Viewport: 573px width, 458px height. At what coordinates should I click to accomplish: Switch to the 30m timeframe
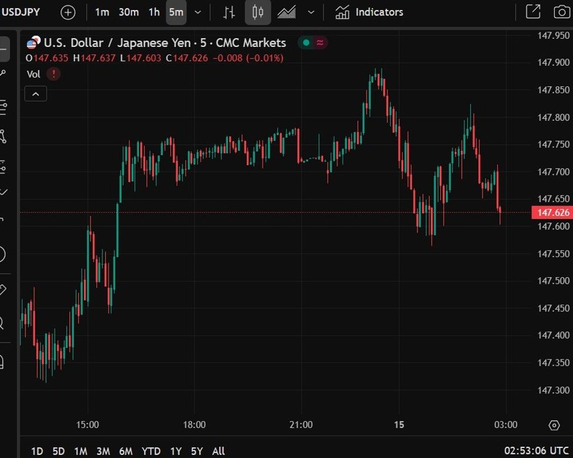click(x=128, y=12)
